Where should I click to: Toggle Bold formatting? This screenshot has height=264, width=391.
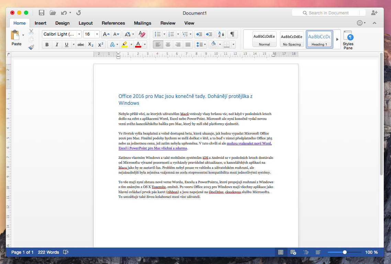tap(47, 45)
